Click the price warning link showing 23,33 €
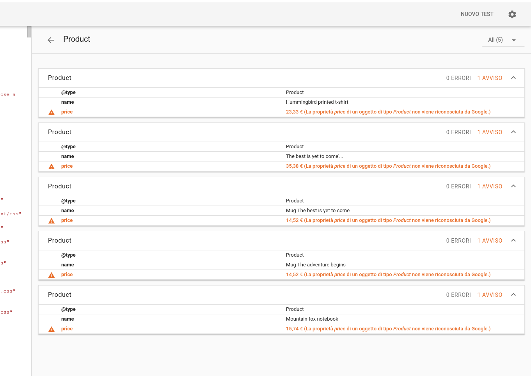The width and height of the screenshot is (531, 376). click(295, 112)
